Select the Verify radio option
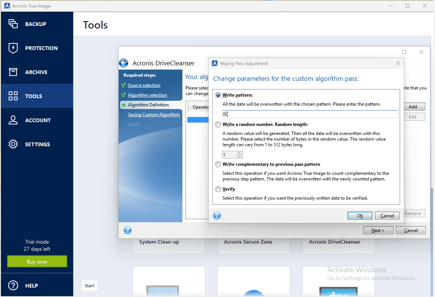Screen dimensions: 435x297 click(x=218, y=189)
